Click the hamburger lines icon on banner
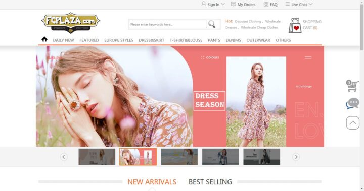364x191 pixels. [308, 57]
